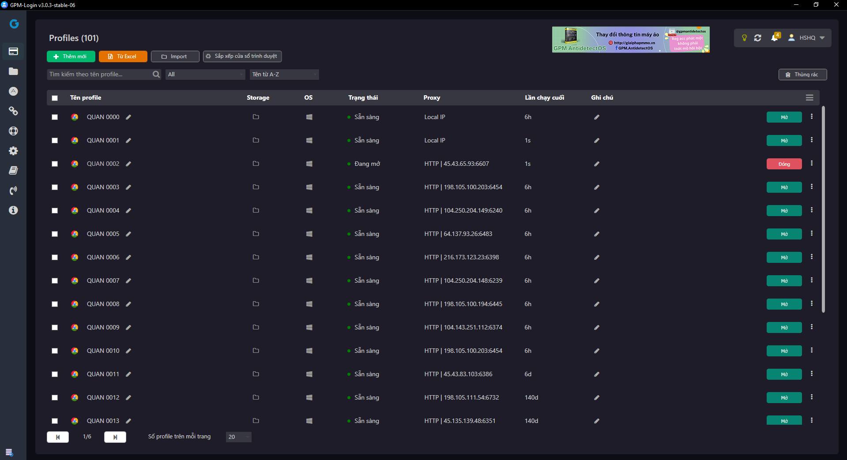Click the info icon in sidebar
The image size is (847, 460).
point(13,210)
